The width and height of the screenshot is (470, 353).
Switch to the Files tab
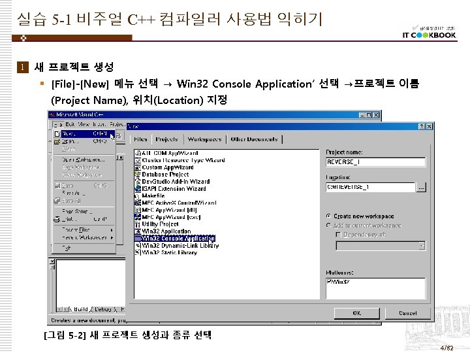[140, 139]
